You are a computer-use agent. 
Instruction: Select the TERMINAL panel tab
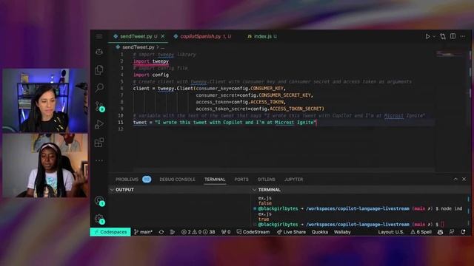pos(215,180)
